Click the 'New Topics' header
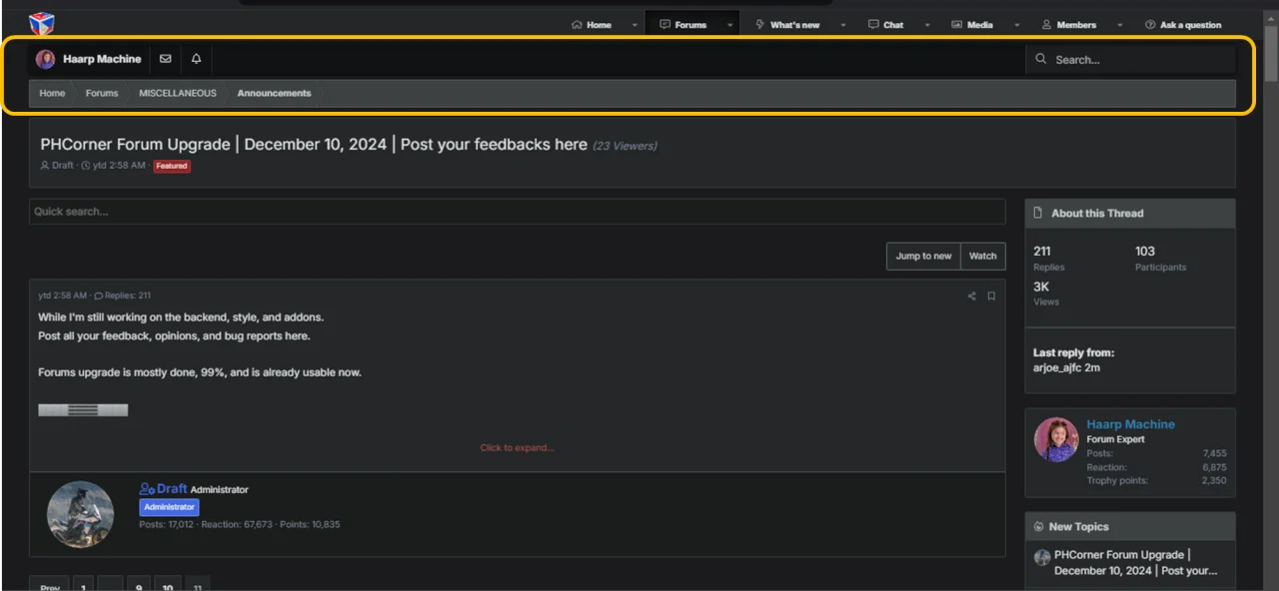The height and width of the screenshot is (591, 1279). (1130, 526)
